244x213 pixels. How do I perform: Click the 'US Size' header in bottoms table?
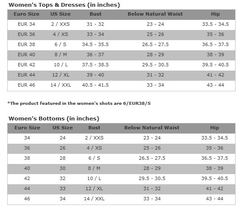tap(63, 128)
